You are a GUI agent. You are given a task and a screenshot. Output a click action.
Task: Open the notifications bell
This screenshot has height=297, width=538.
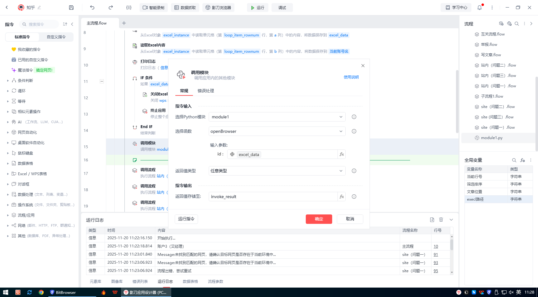[480, 8]
